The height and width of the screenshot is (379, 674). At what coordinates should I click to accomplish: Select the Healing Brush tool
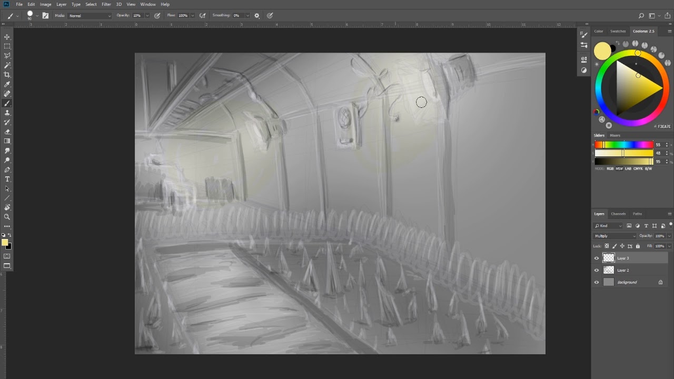(x=7, y=94)
